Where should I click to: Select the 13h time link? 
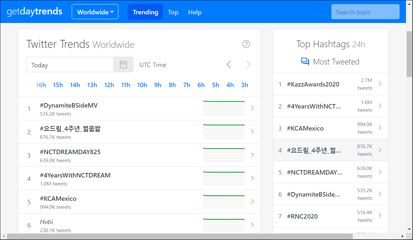[x=92, y=85]
